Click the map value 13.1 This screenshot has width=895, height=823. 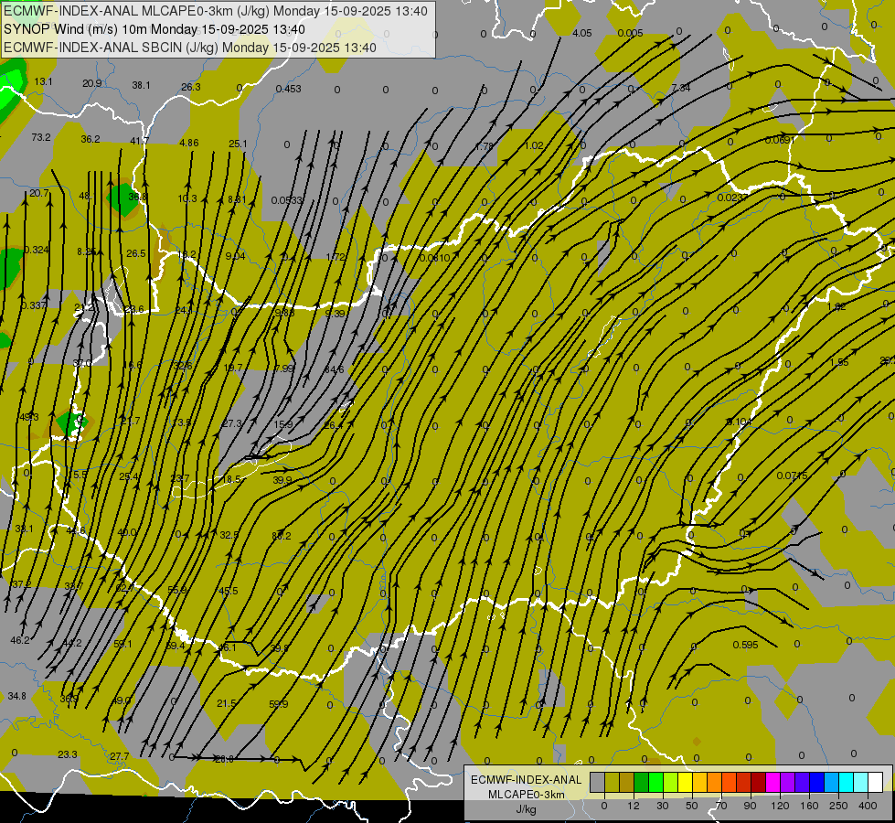coord(43,81)
